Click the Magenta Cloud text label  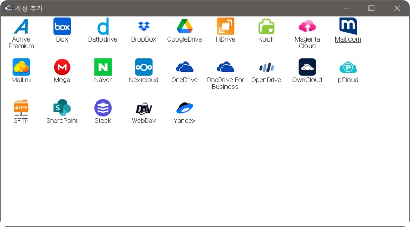point(307,43)
